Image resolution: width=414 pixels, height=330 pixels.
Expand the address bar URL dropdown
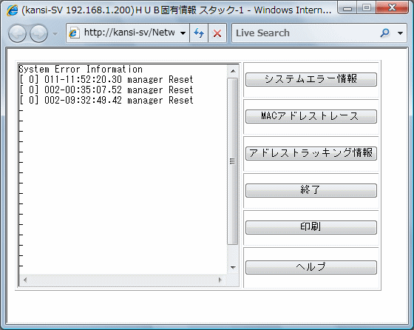(183, 33)
